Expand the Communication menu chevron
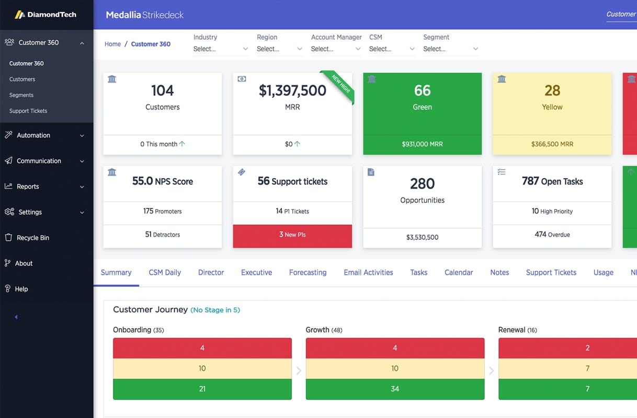The height and width of the screenshot is (418, 637). tap(82, 161)
